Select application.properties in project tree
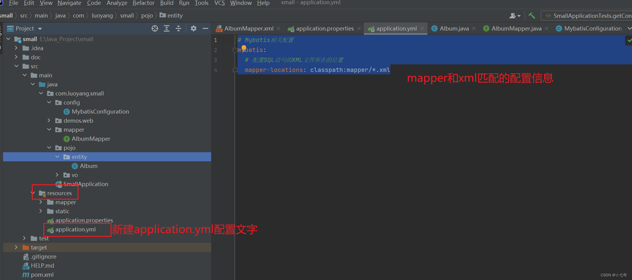This screenshot has height=280, width=632. (x=84, y=220)
